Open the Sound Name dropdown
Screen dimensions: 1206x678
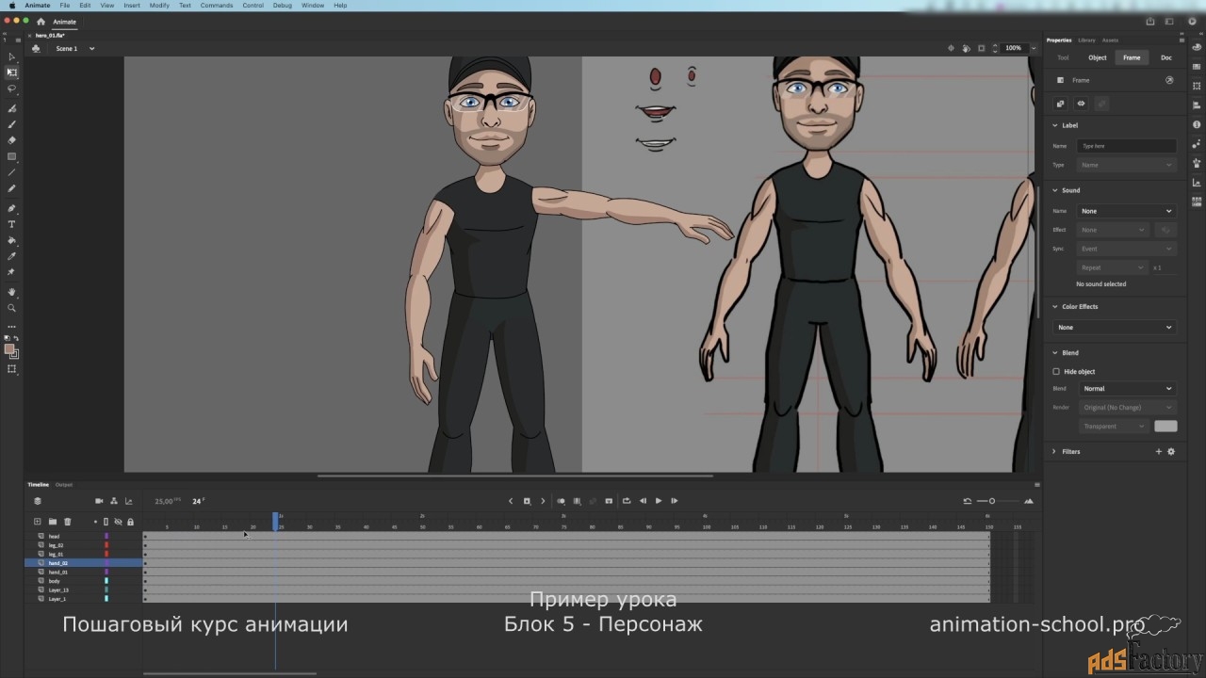(x=1126, y=211)
